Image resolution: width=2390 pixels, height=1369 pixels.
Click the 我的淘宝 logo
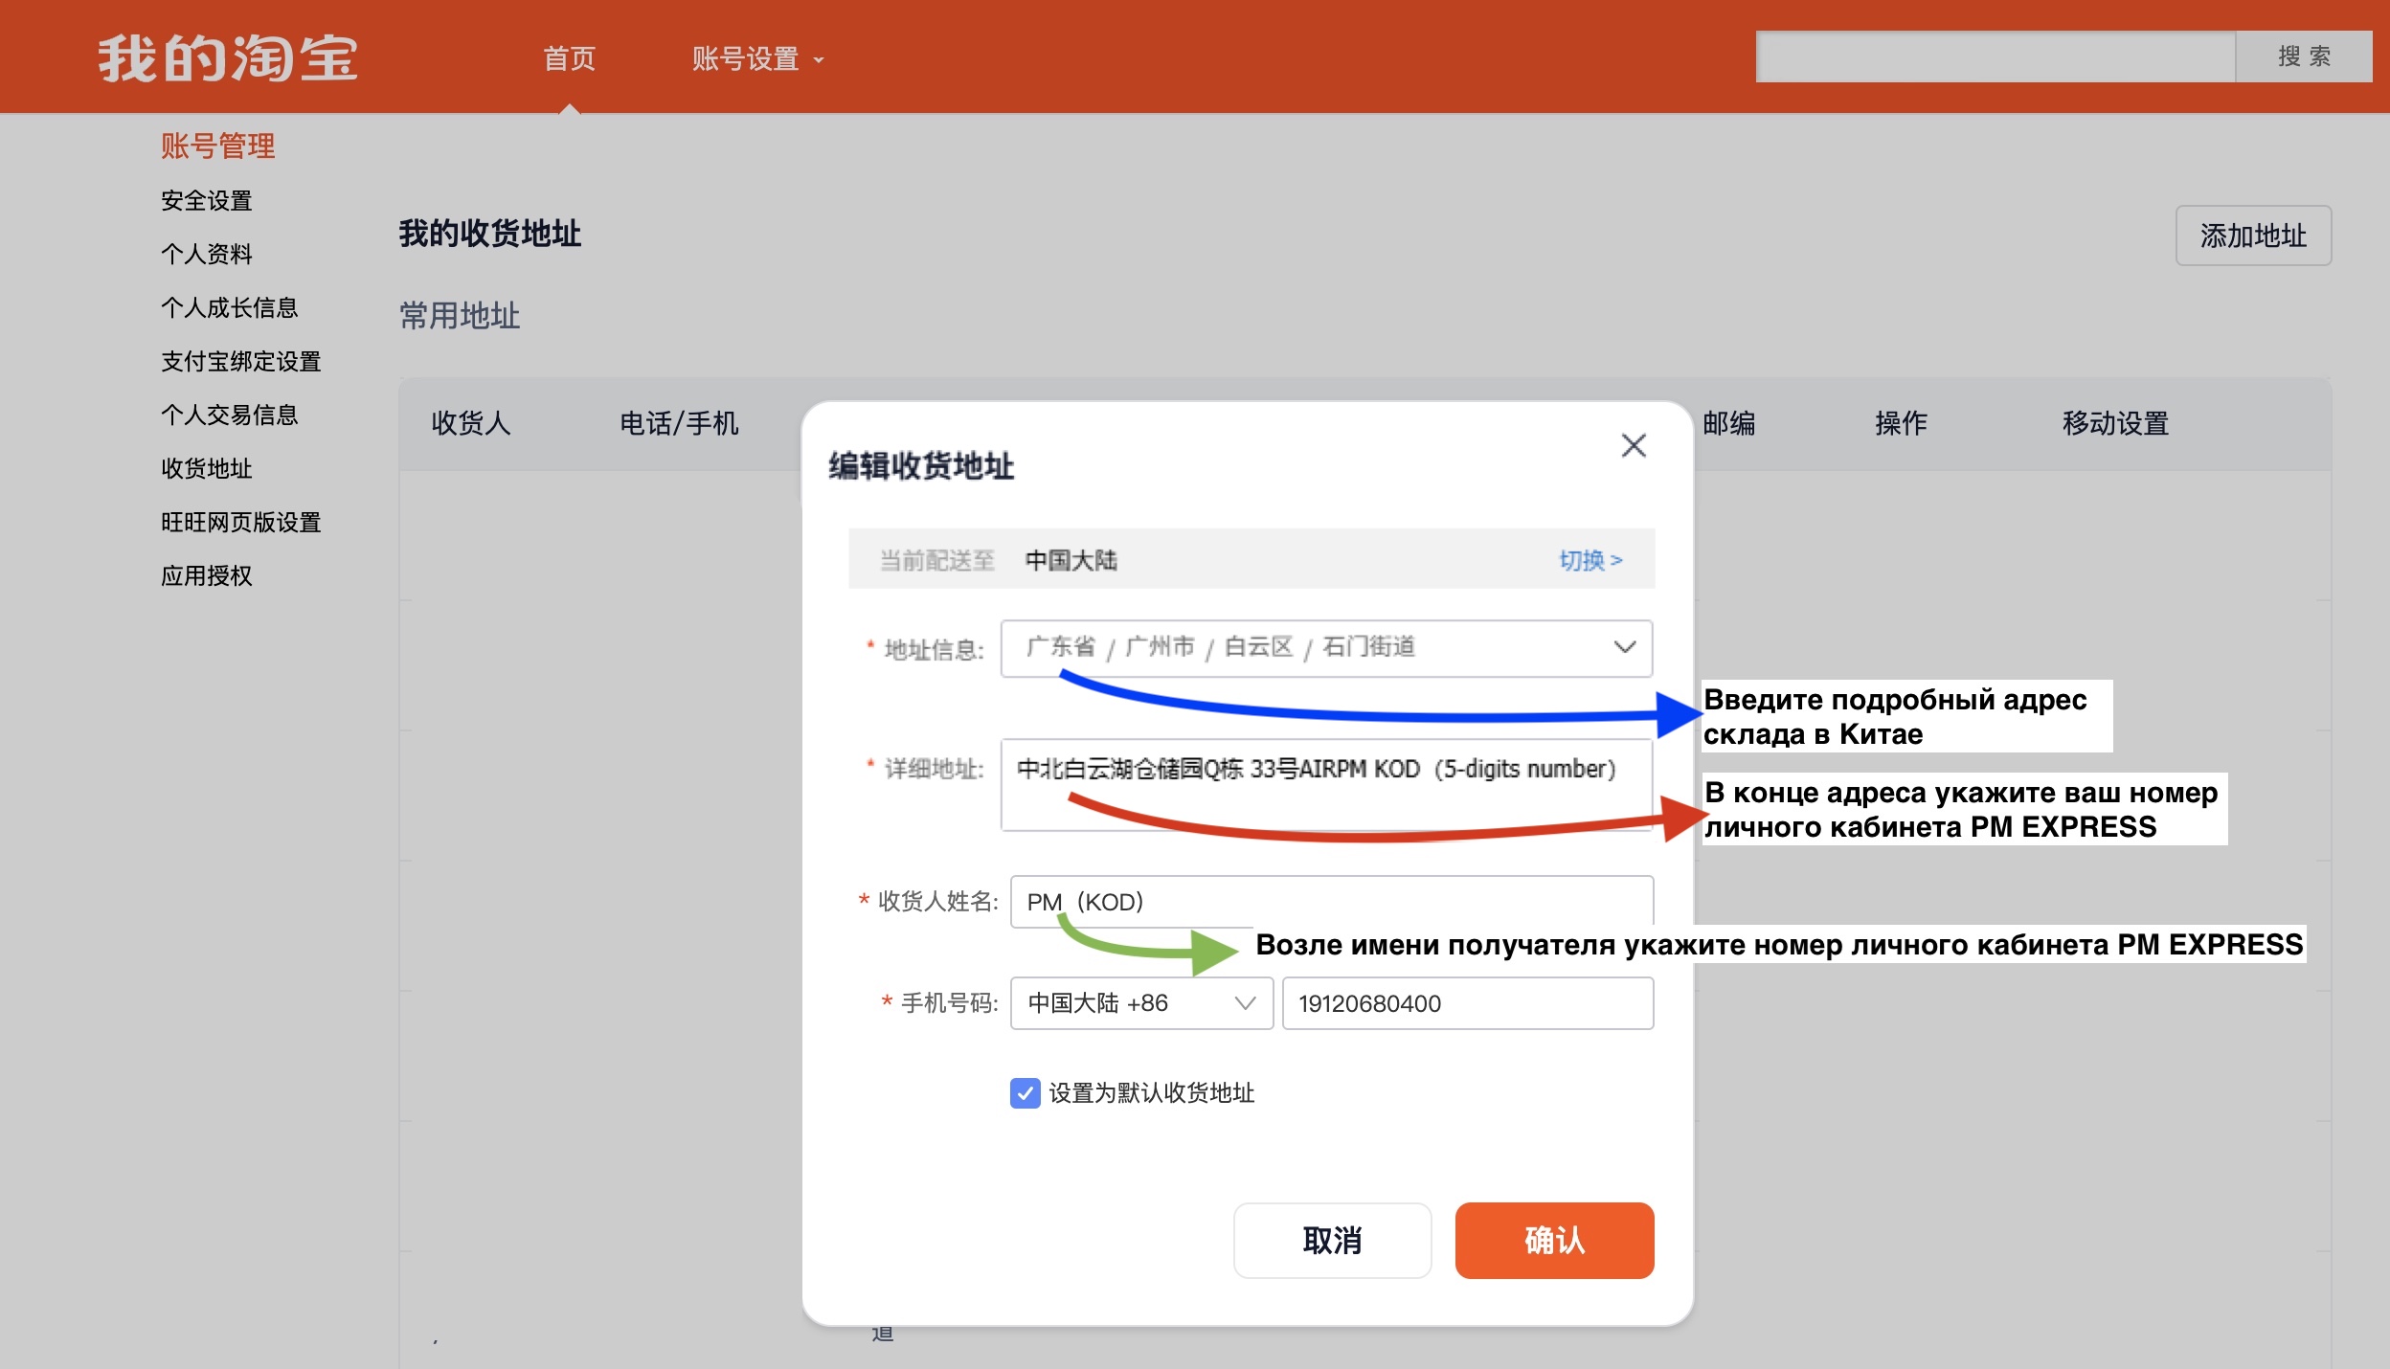[228, 57]
